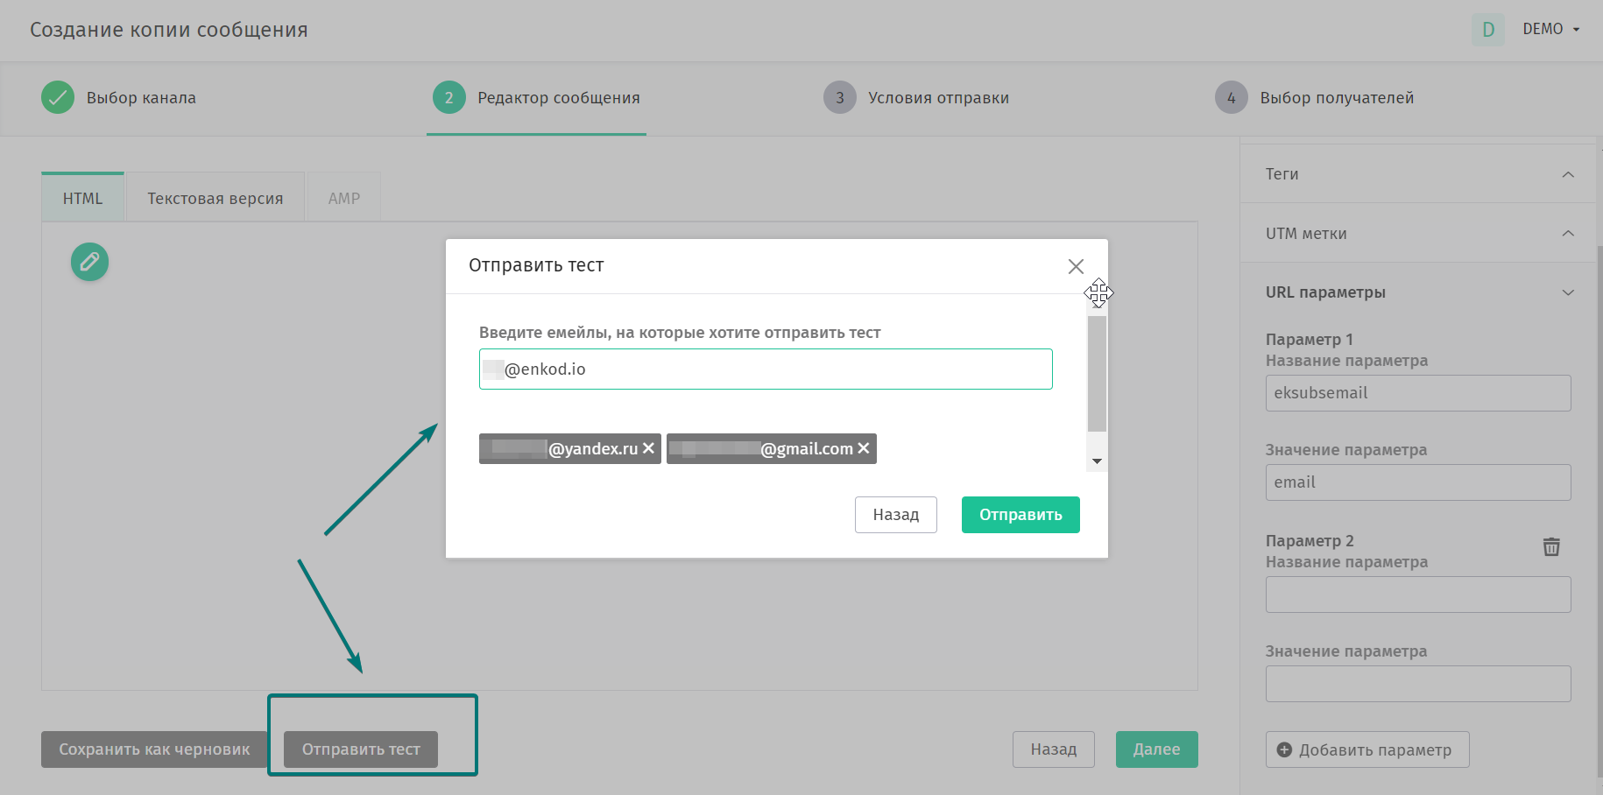Delete Параметр 2 with trash icon
This screenshot has width=1603, height=795.
click(x=1551, y=546)
